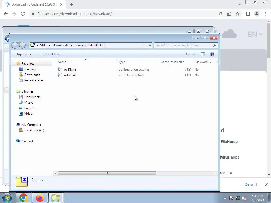
Task: Click Show all downloads button
Action: coord(251,185)
